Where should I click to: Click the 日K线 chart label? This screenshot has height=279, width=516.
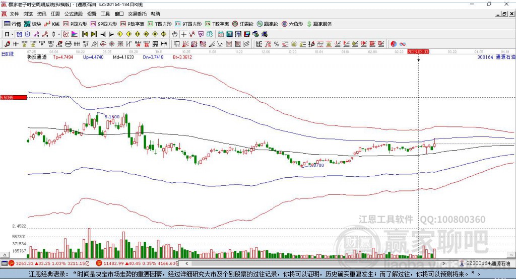click(7, 54)
